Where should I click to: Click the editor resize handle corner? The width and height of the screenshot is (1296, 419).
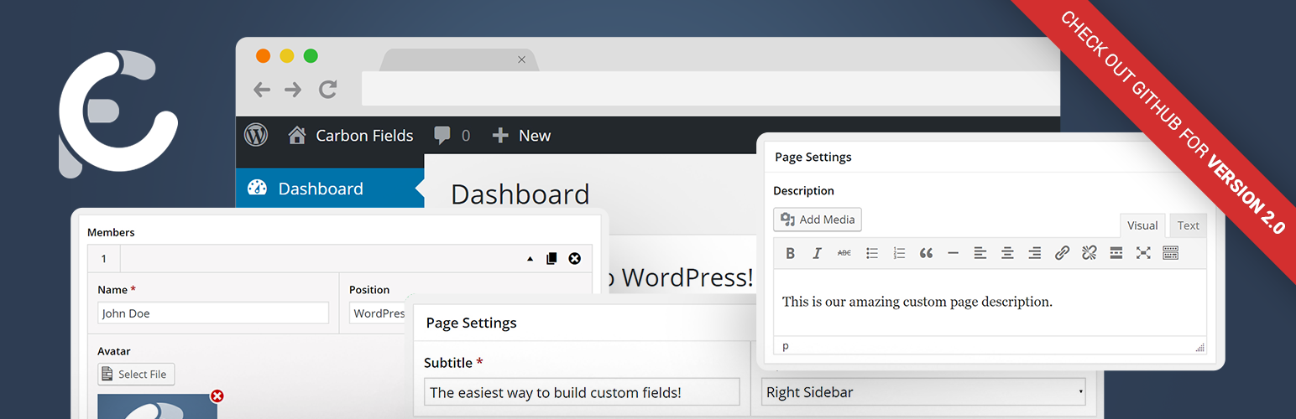pos(1199,347)
